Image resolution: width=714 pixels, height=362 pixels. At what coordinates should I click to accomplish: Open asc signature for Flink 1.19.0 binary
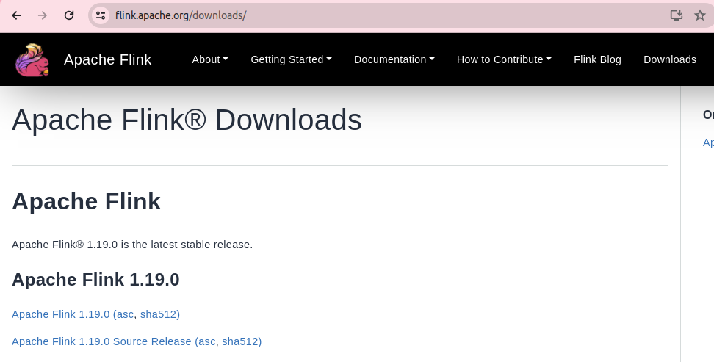point(125,314)
